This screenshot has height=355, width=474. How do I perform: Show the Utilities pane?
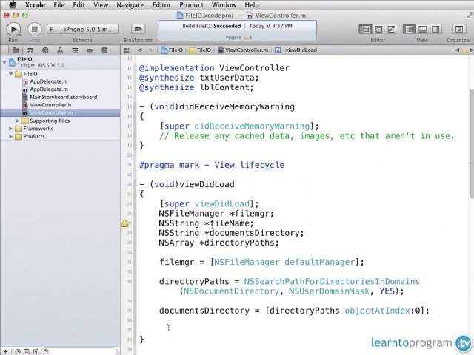(435, 29)
